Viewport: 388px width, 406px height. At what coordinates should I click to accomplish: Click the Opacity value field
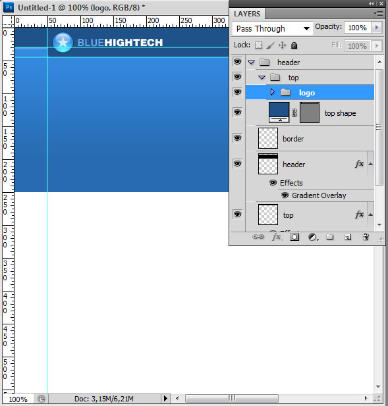tap(358, 28)
